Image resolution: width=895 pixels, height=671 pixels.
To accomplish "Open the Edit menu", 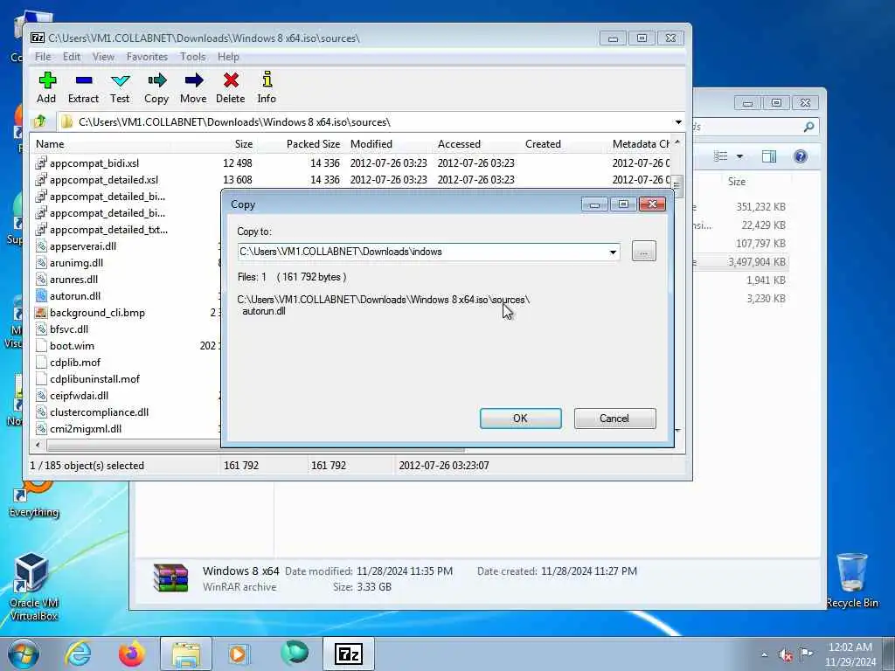I will (72, 57).
